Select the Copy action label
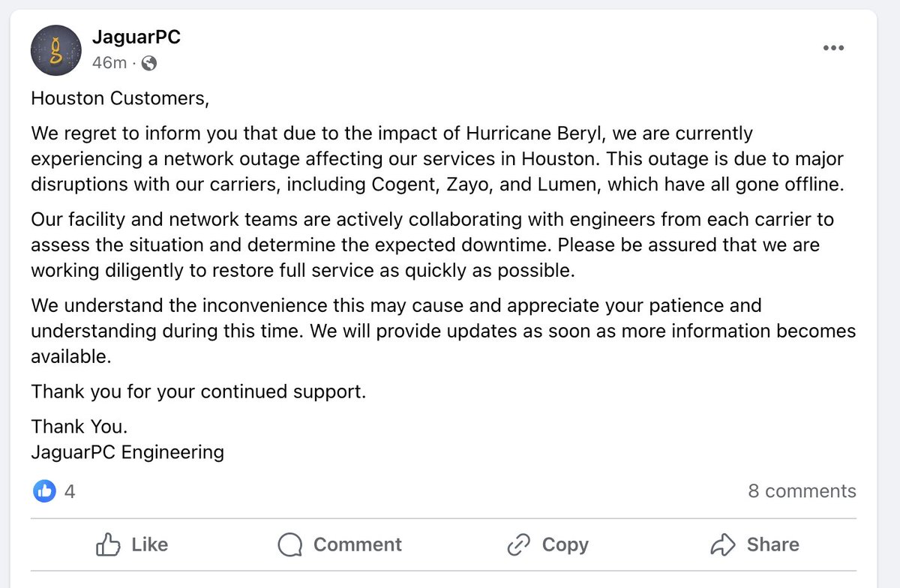This screenshot has height=588, width=900. (564, 545)
